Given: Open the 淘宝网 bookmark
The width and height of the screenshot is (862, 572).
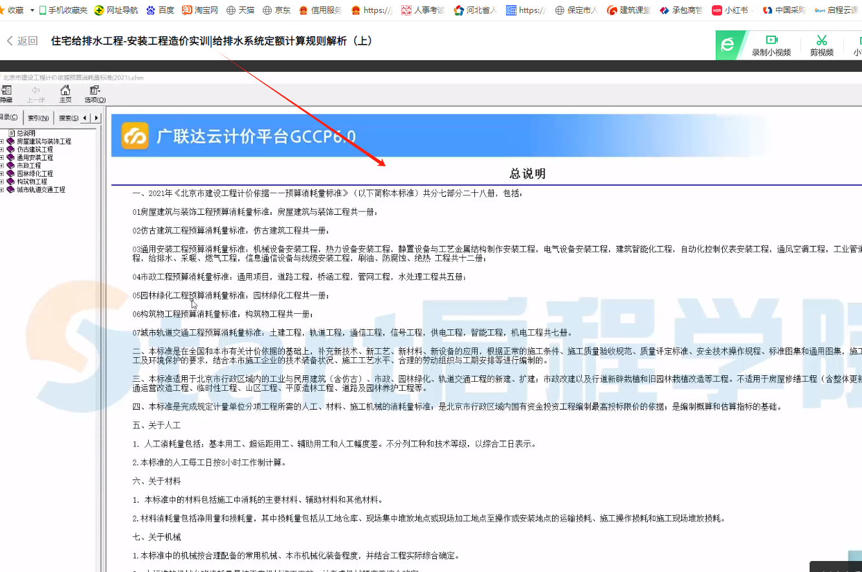Looking at the screenshot, I should (200, 10).
